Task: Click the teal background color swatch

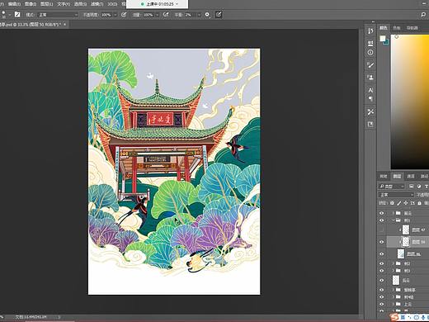Action: [x=388, y=42]
